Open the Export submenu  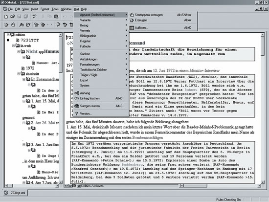tap(101, 80)
